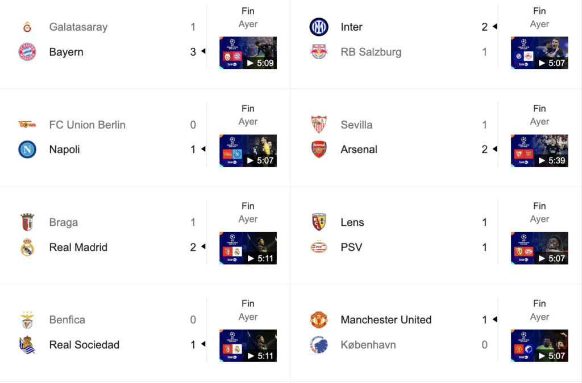The width and height of the screenshot is (582, 383).
Task: Select the Real Madrid crest
Action: click(x=27, y=247)
